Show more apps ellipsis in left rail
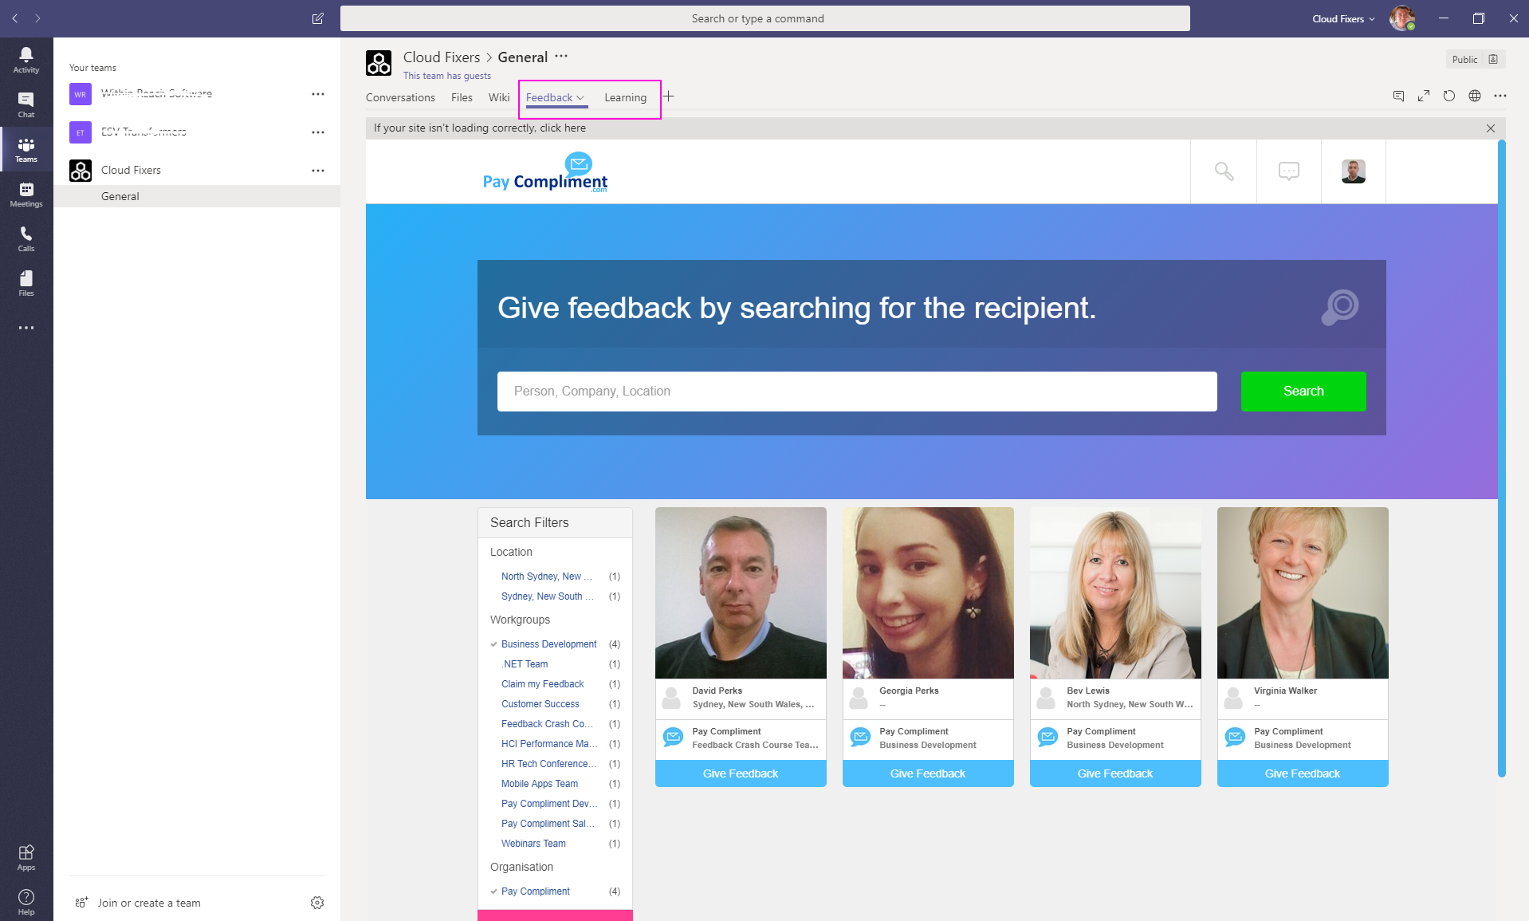The image size is (1529, 921). point(26,328)
